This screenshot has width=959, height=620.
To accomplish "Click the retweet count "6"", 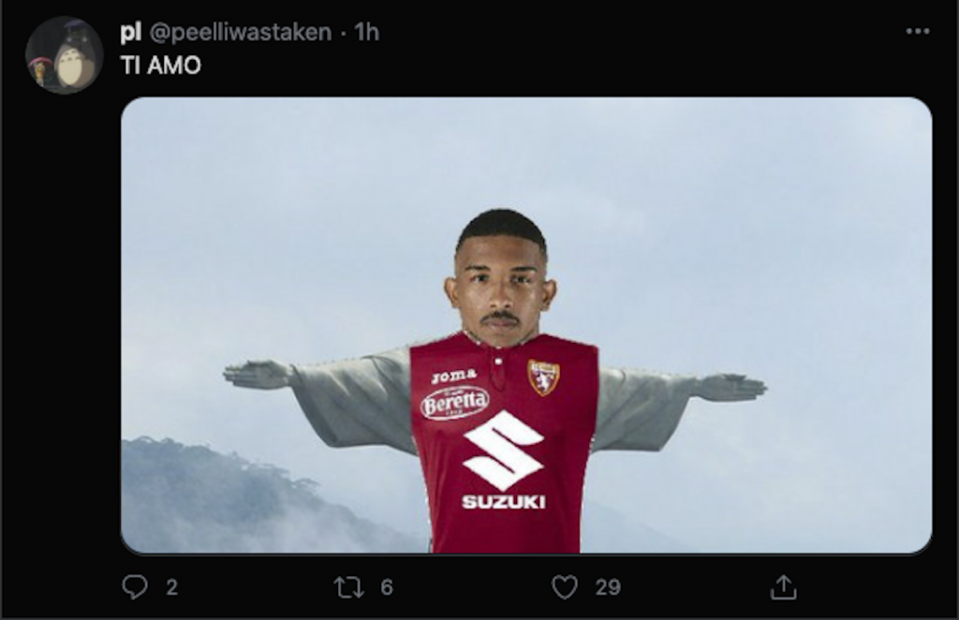I will tap(386, 587).
